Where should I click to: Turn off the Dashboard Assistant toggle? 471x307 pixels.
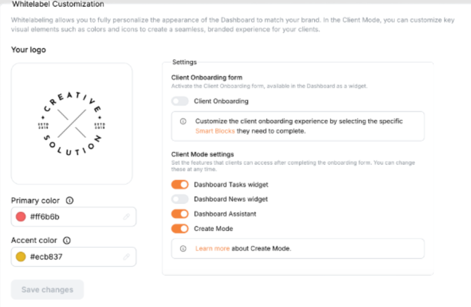[180, 214]
